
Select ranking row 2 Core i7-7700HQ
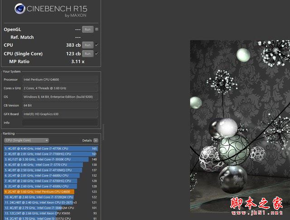coord(51,154)
